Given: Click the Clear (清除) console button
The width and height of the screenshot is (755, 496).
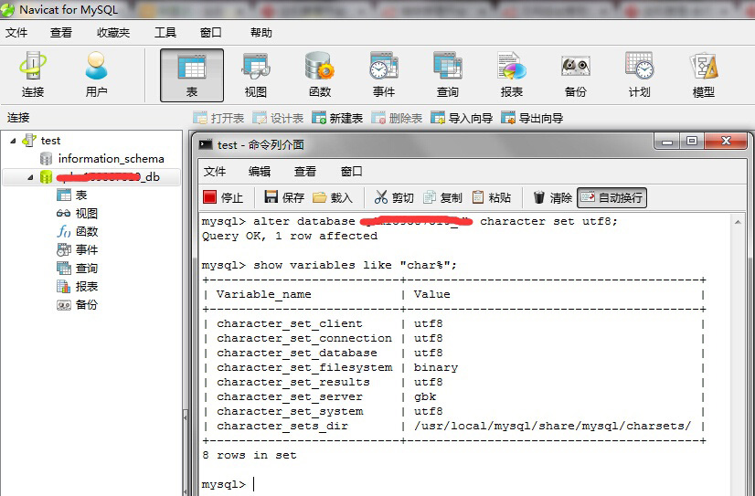Looking at the screenshot, I should [552, 197].
